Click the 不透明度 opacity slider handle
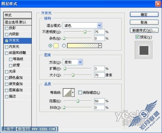This screenshot has height=133, width=162. pos(85,32)
